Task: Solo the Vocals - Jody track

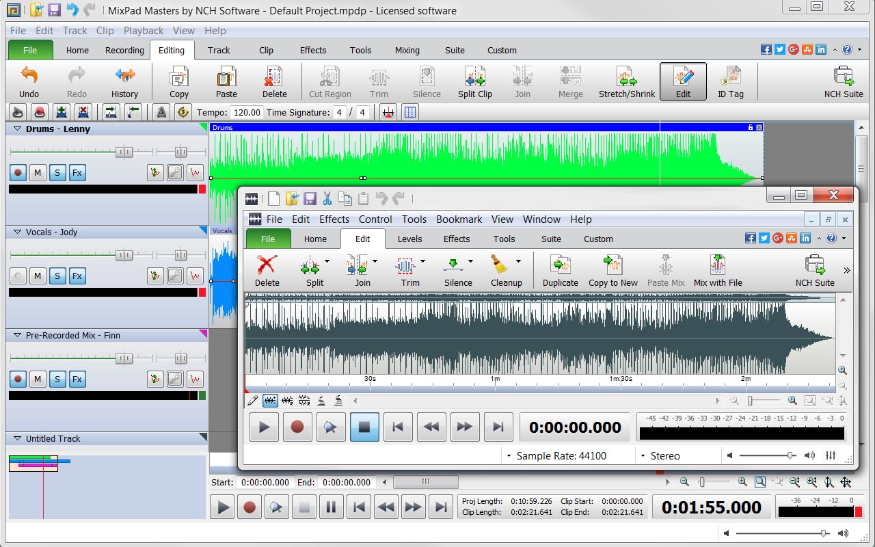Action: tap(57, 276)
